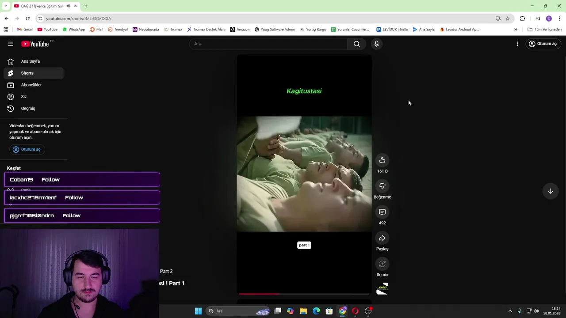566x318 pixels.
Task: Sign in via top-right Oturum aç button
Action: (x=543, y=44)
